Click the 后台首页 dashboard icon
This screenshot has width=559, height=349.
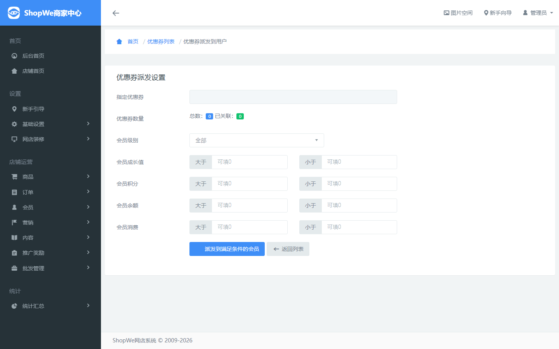tap(14, 56)
